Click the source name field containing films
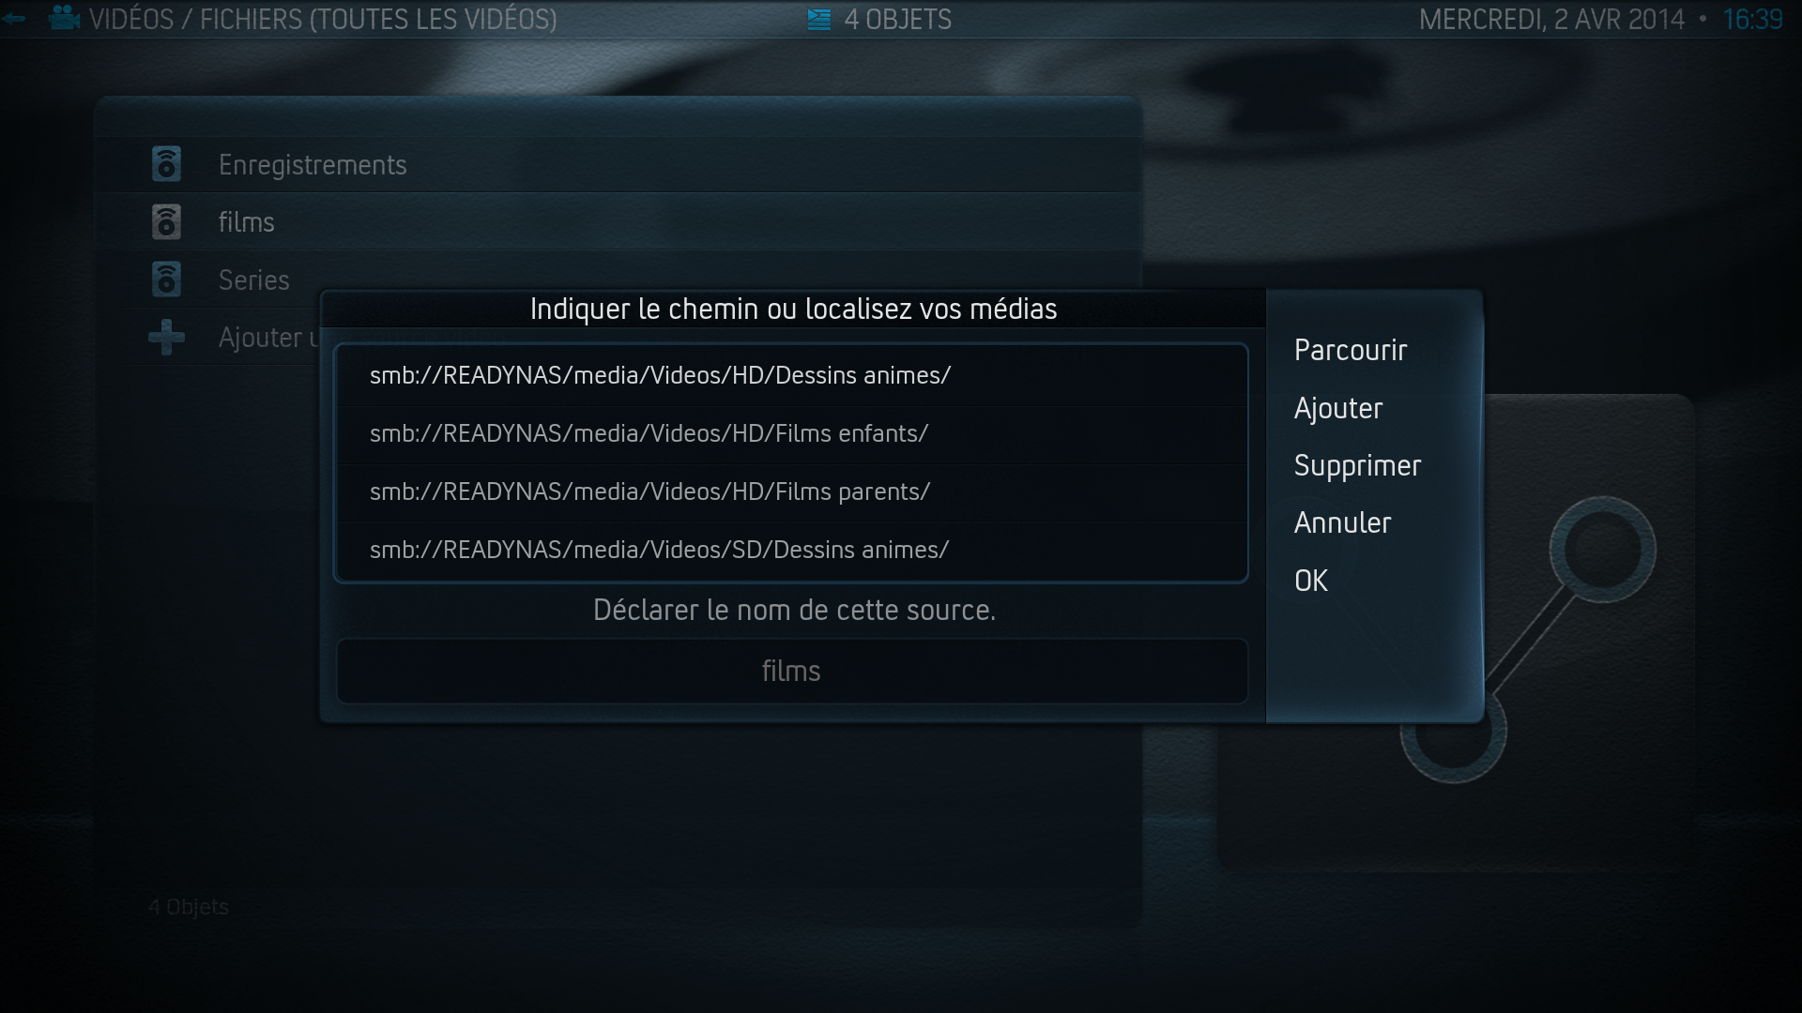Image resolution: width=1802 pixels, height=1013 pixels. click(791, 671)
